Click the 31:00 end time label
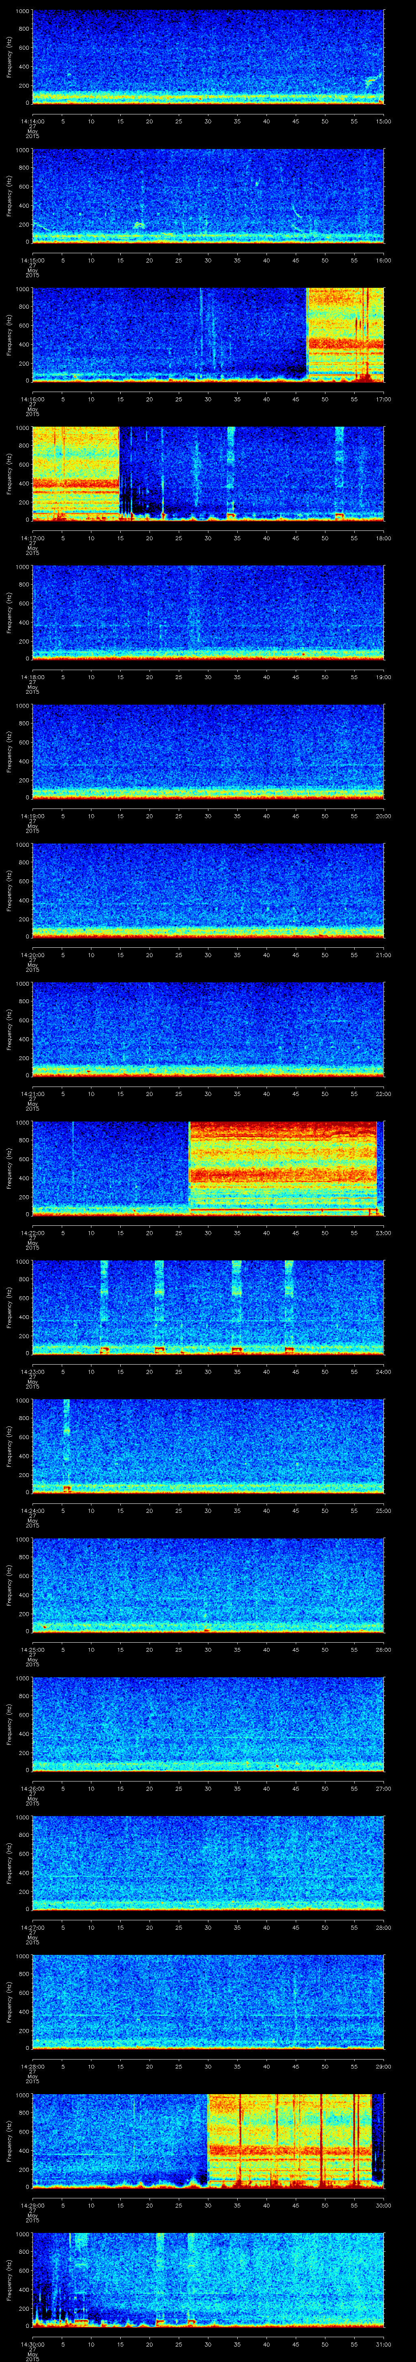 pos(384,2344)
